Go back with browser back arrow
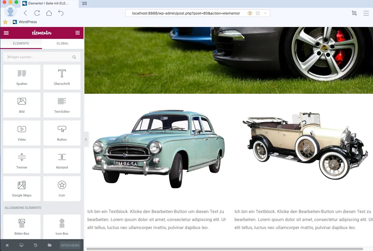Screen dimensions: 373x251 coord(25,13)
